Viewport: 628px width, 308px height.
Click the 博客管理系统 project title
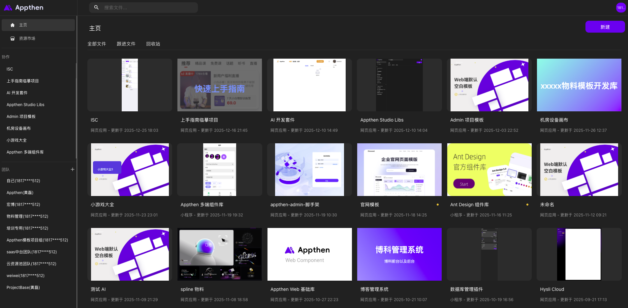374,289
